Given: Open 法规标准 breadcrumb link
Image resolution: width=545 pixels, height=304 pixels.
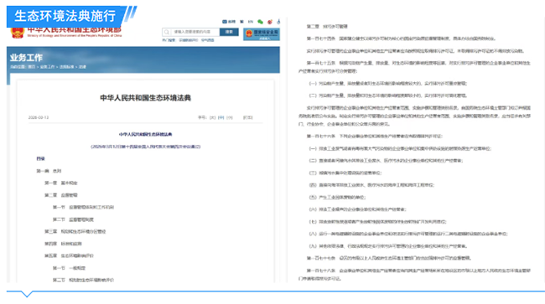Looking at the screenshot, I should 66,67.
